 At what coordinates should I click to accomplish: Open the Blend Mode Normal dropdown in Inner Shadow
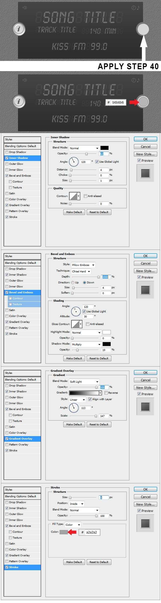tap(84, 148)
